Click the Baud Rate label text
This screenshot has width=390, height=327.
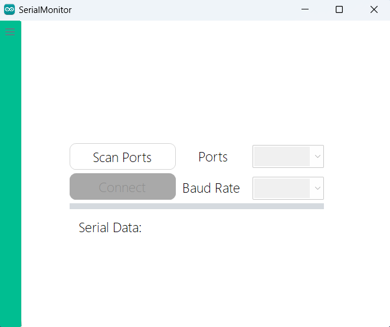click(211, 189)
